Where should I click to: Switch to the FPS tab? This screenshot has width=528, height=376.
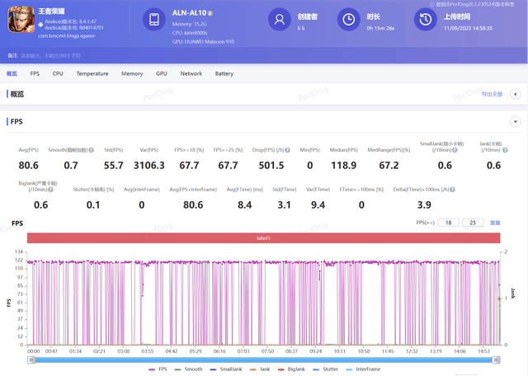[35, 73]
